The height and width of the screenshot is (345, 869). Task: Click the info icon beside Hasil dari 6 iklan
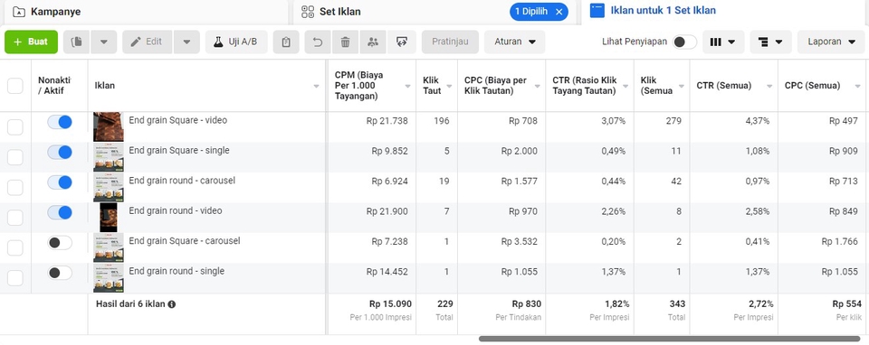coord(172,304)
